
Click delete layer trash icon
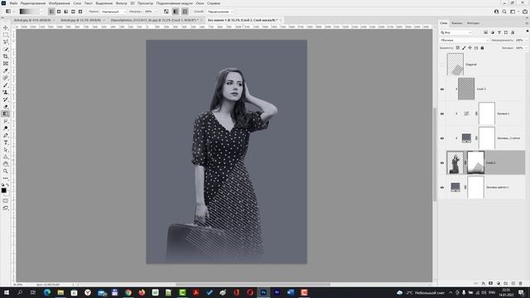(521, 283)
